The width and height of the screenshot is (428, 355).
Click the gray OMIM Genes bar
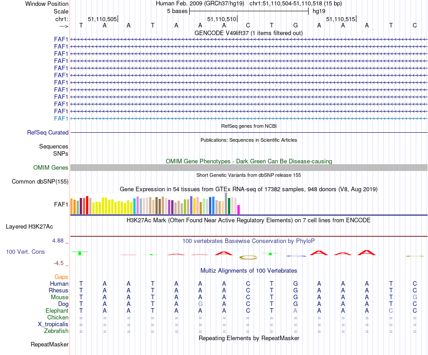[249, 168]
